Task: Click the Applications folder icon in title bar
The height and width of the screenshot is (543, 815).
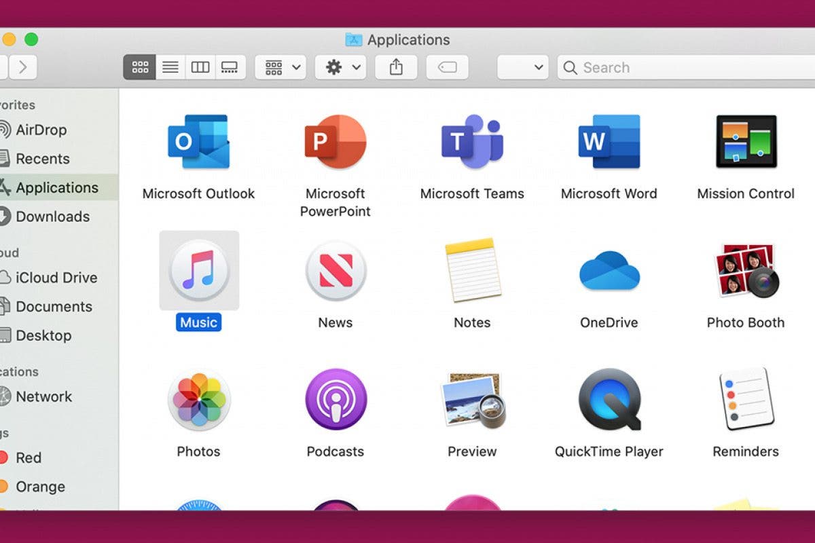Action: coord(353,39)
